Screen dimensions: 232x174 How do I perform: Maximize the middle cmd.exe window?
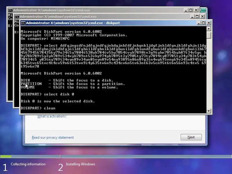pos(197,17)
